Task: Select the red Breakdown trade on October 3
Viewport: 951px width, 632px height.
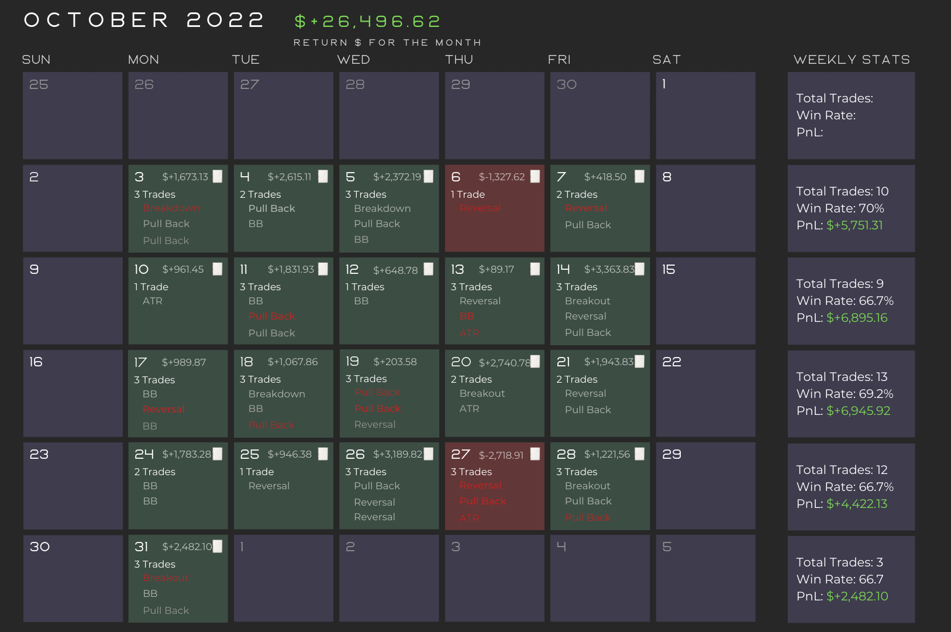Action: [x=171, y=208]
